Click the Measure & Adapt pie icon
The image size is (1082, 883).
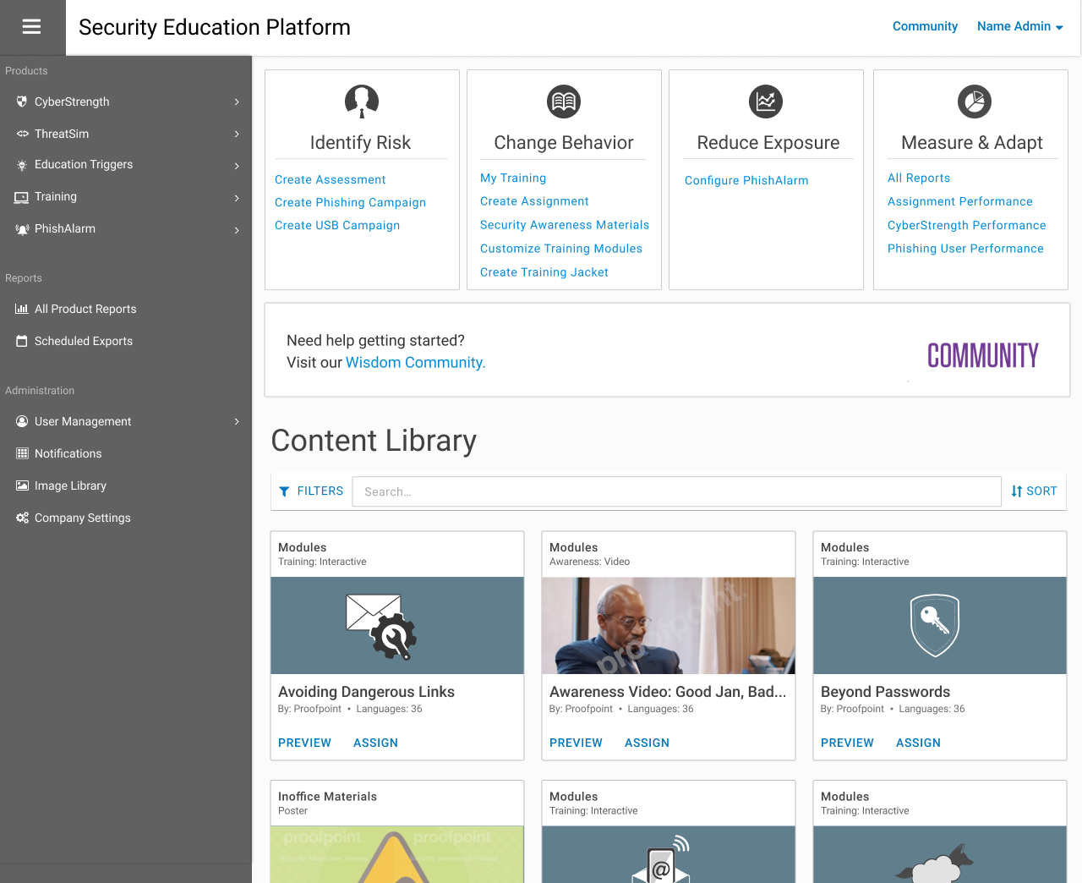974,101
